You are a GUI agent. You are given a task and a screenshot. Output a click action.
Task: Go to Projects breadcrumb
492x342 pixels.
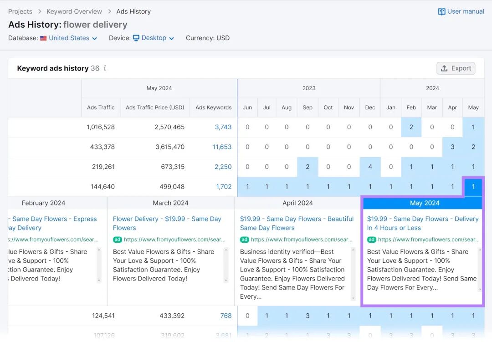(20, 11)
